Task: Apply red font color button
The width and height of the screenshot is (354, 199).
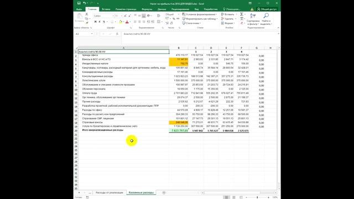Action: [x=127, y=22]
